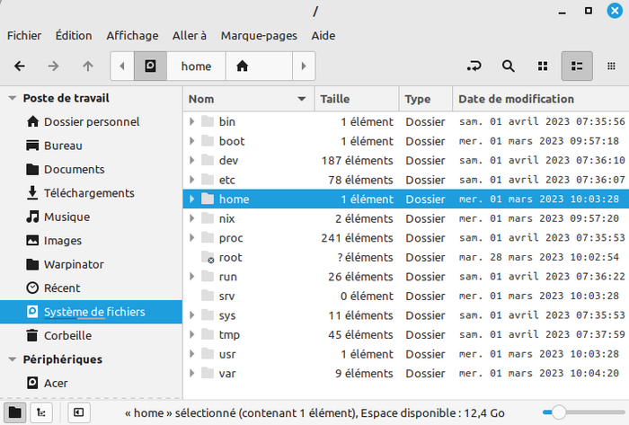This screenshot has width=629, height=425.
Task: Show places sidebar via status bar button
Action: click(14, 412)
